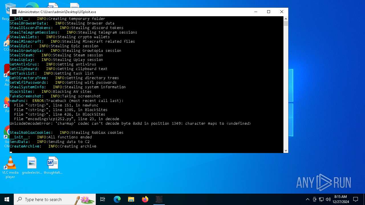Click the volume speaker tray icon

coord(328,199)
